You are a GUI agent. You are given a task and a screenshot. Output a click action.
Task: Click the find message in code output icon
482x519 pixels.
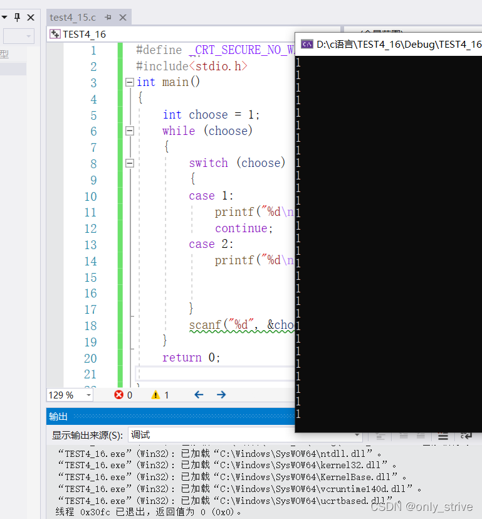point(380,436)
